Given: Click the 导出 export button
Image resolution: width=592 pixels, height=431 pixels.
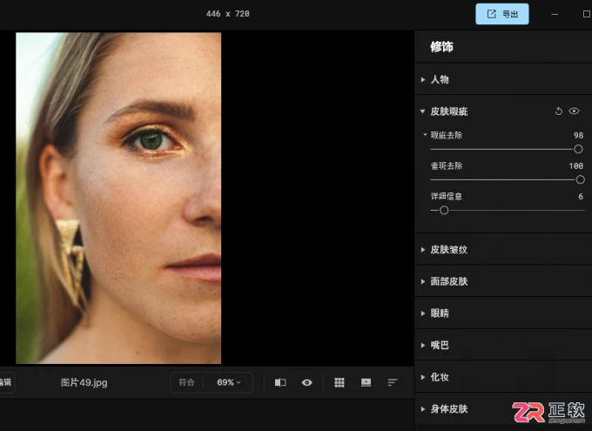Looking at the screenshot, I should click(x=501, y=14).
